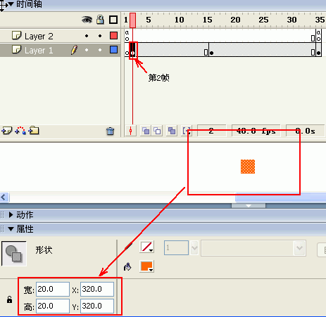Collapse the 属性 properties panel
This screenshot has width=326, height=317.
tap(11, 229)
